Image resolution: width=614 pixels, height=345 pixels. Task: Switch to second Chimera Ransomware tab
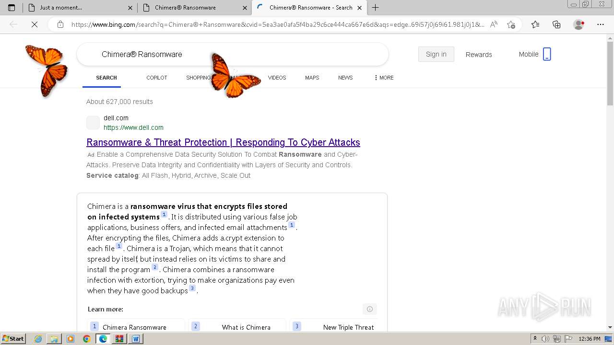(x=194, y=8)
